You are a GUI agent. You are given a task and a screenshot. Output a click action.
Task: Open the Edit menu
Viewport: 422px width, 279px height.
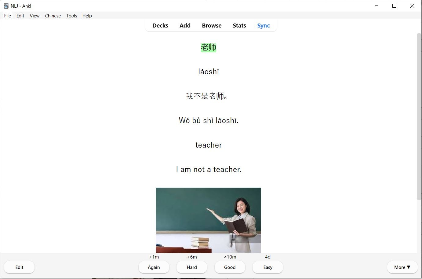coord(20,16)
